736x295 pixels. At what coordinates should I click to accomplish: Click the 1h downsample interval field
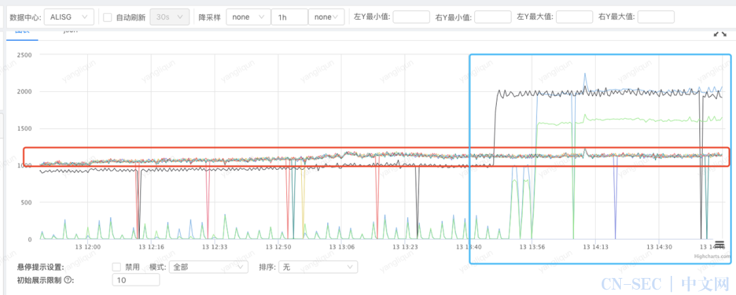[x=290, y=17]
